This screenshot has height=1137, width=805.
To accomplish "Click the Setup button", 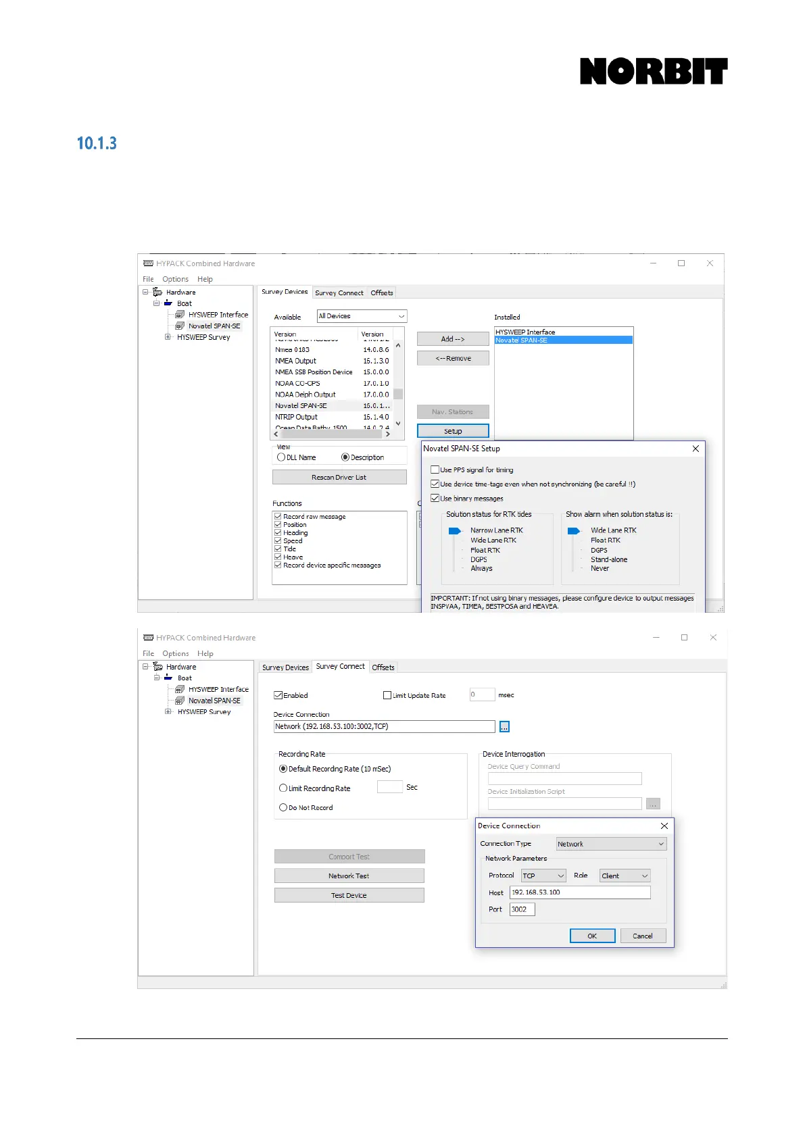I will [x=453, y=431].
